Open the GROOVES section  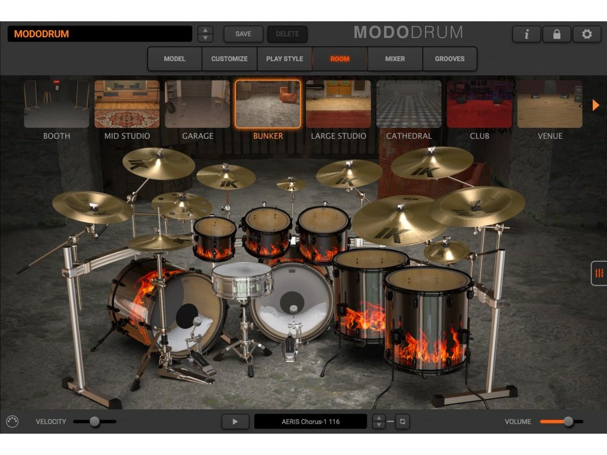tap(450, 59)
